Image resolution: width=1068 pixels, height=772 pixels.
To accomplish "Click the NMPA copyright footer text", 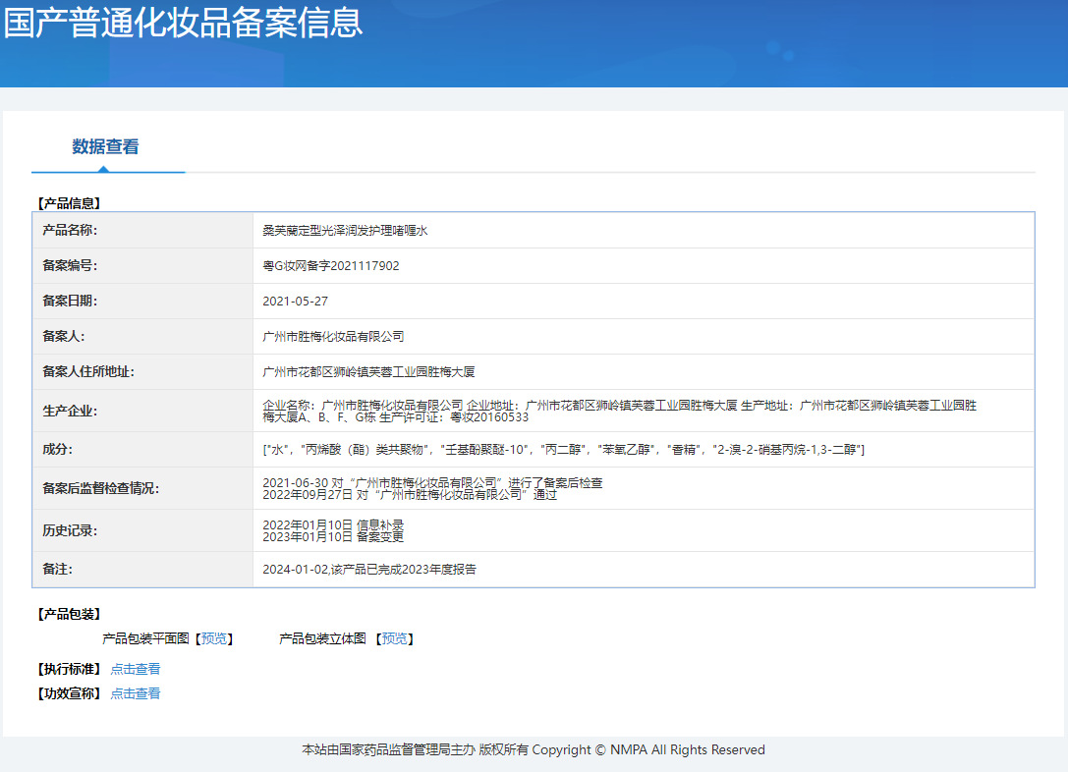I will (x=534, y=750).
